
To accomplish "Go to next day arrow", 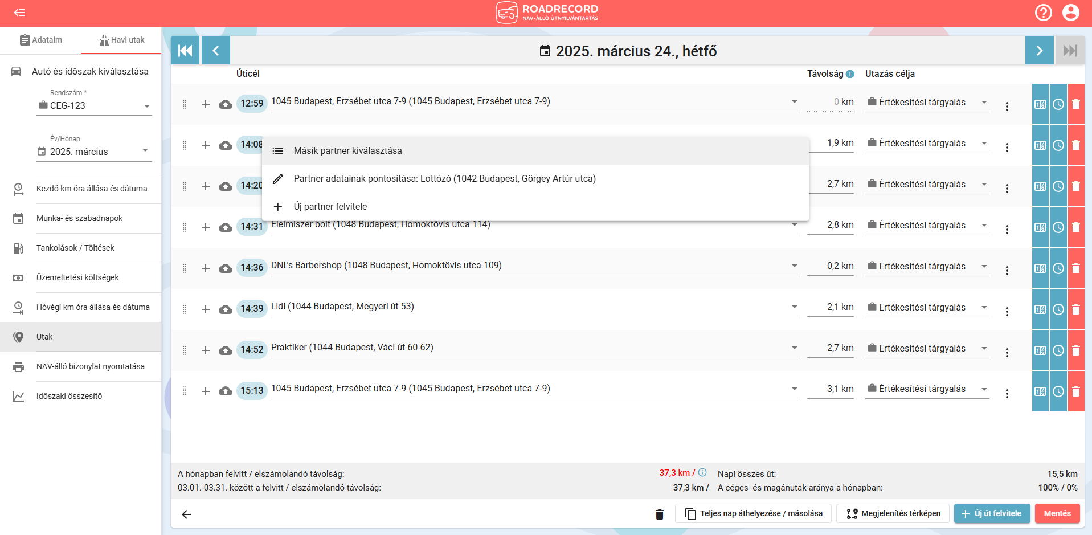I will 1039,51.
